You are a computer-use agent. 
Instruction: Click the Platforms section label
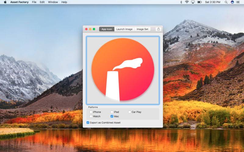pyautogui.click(x=93, y=107)
